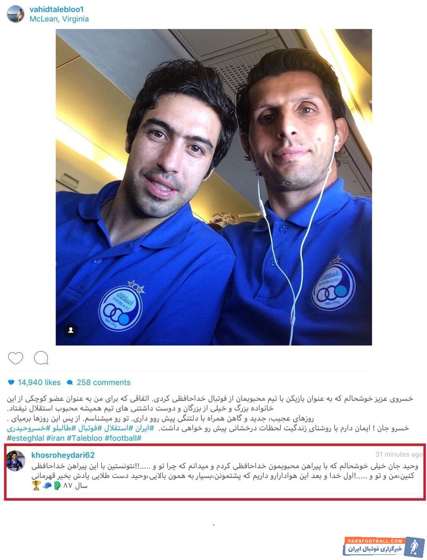427x560 pixels.
Task: Open McLean, Virginia location link
Action: point(59,19)
